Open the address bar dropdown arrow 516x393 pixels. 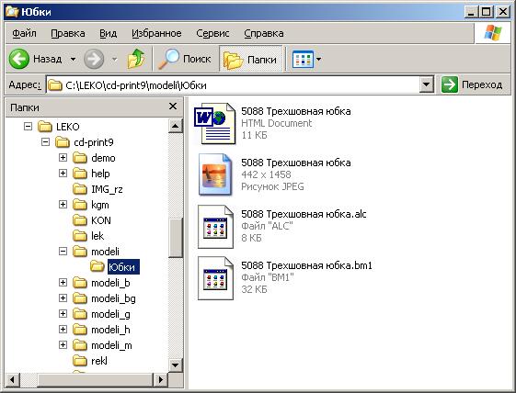tap(426, 84)
